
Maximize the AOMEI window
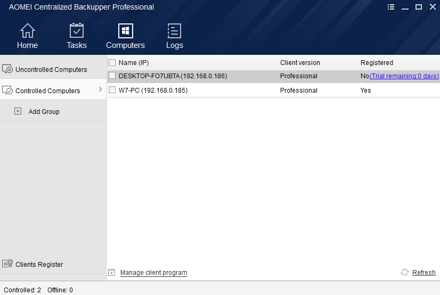point(419,7)
